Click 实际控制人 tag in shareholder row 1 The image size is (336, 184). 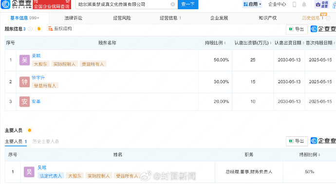coord(64,64)
